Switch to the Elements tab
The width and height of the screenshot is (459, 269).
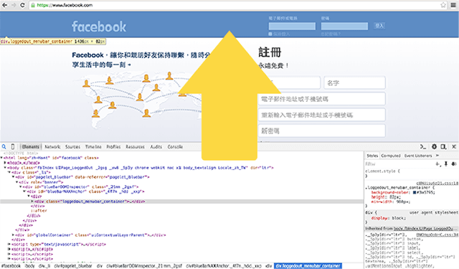pyautogui.click(x=30, y=146)
